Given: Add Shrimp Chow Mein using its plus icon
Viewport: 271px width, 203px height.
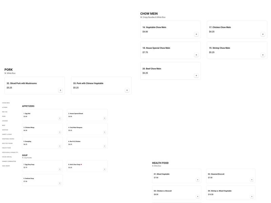Looking at the screenshot, I should [x=263, y=55].
